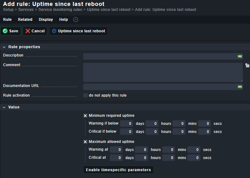This screenshot has width=250, height=178.
Task: Open the Display menu
Action: [46, 20]
